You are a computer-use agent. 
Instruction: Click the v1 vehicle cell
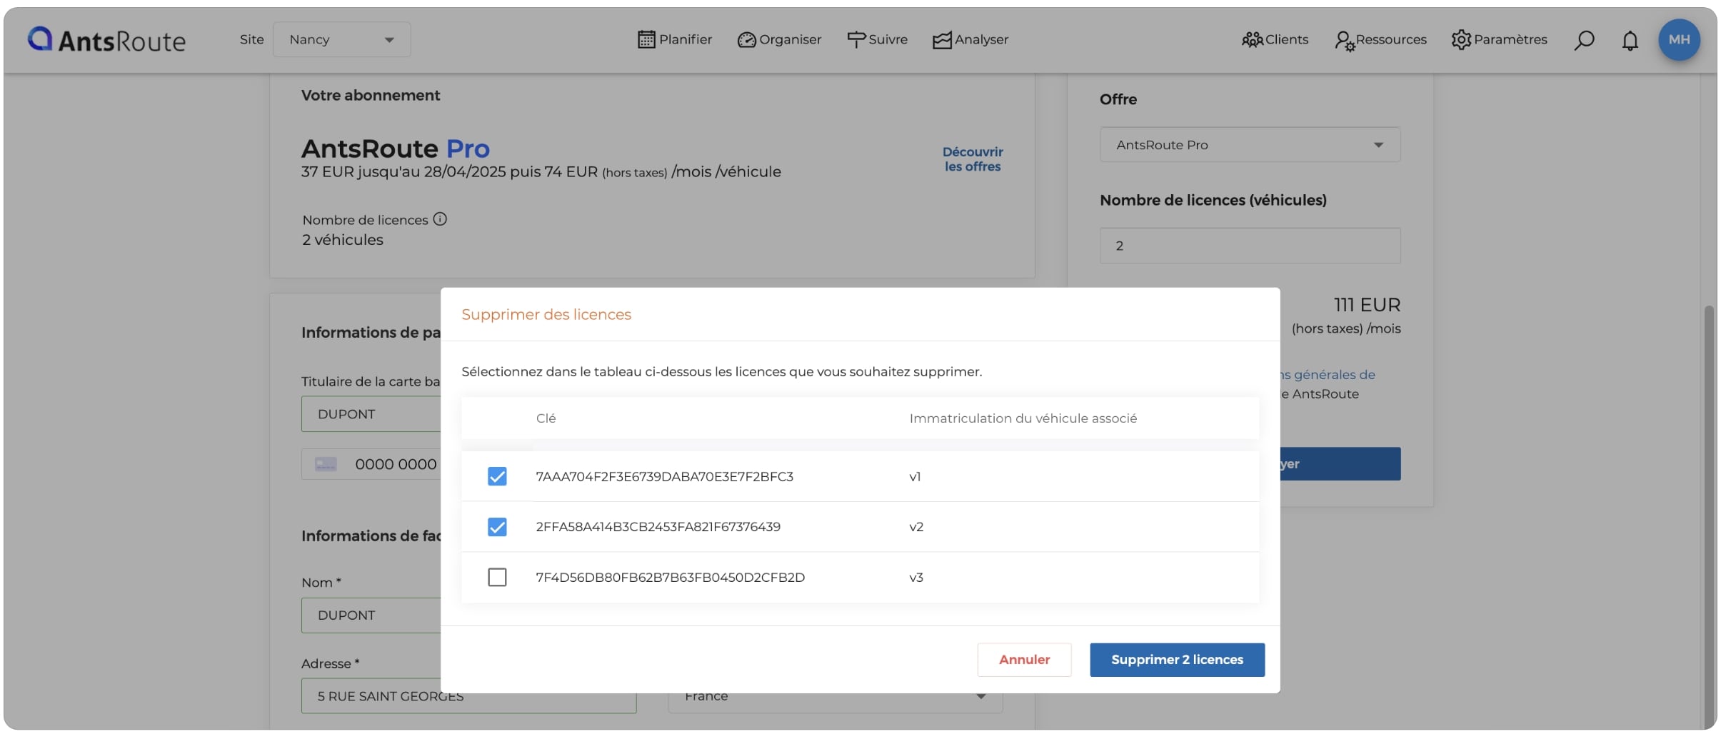point(915,477)
